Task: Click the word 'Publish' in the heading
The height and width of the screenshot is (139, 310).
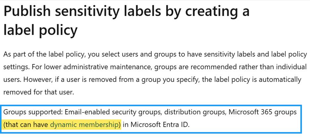Action: pyautogui.click(x=27, y=12)
